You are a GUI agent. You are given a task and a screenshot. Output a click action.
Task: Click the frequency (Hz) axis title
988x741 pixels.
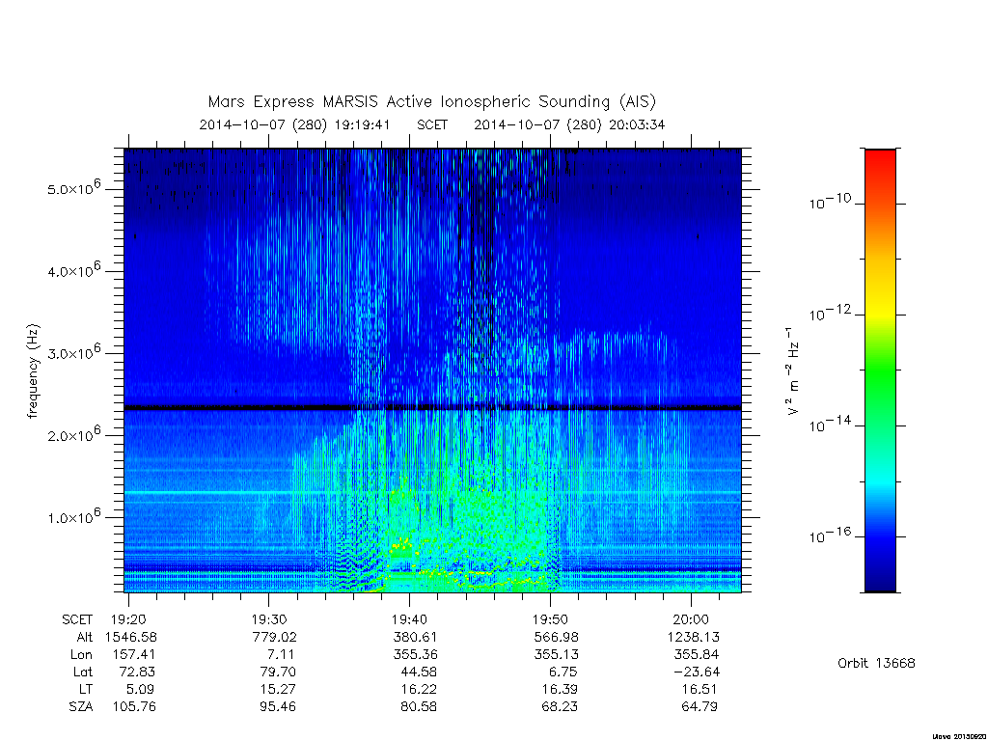click(34, 371)
